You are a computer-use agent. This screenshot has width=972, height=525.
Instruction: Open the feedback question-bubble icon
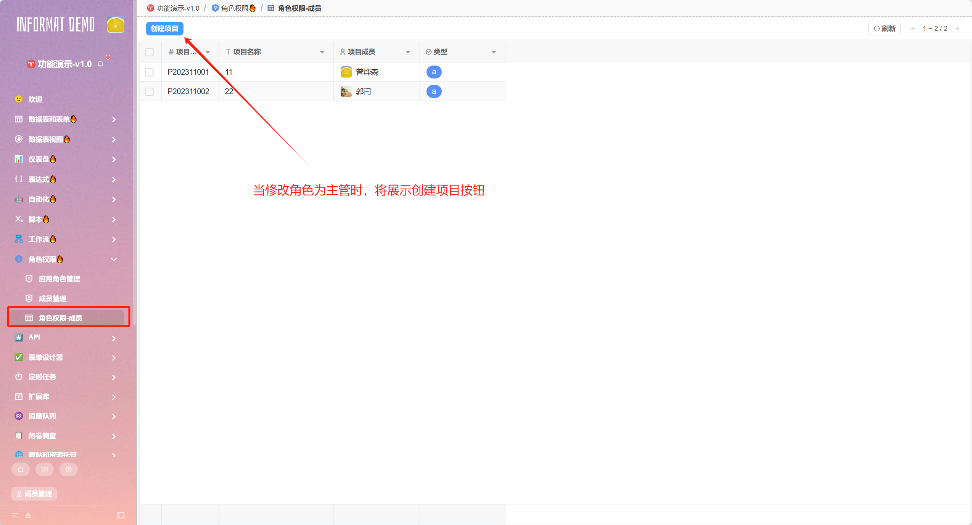coord(45,469)
